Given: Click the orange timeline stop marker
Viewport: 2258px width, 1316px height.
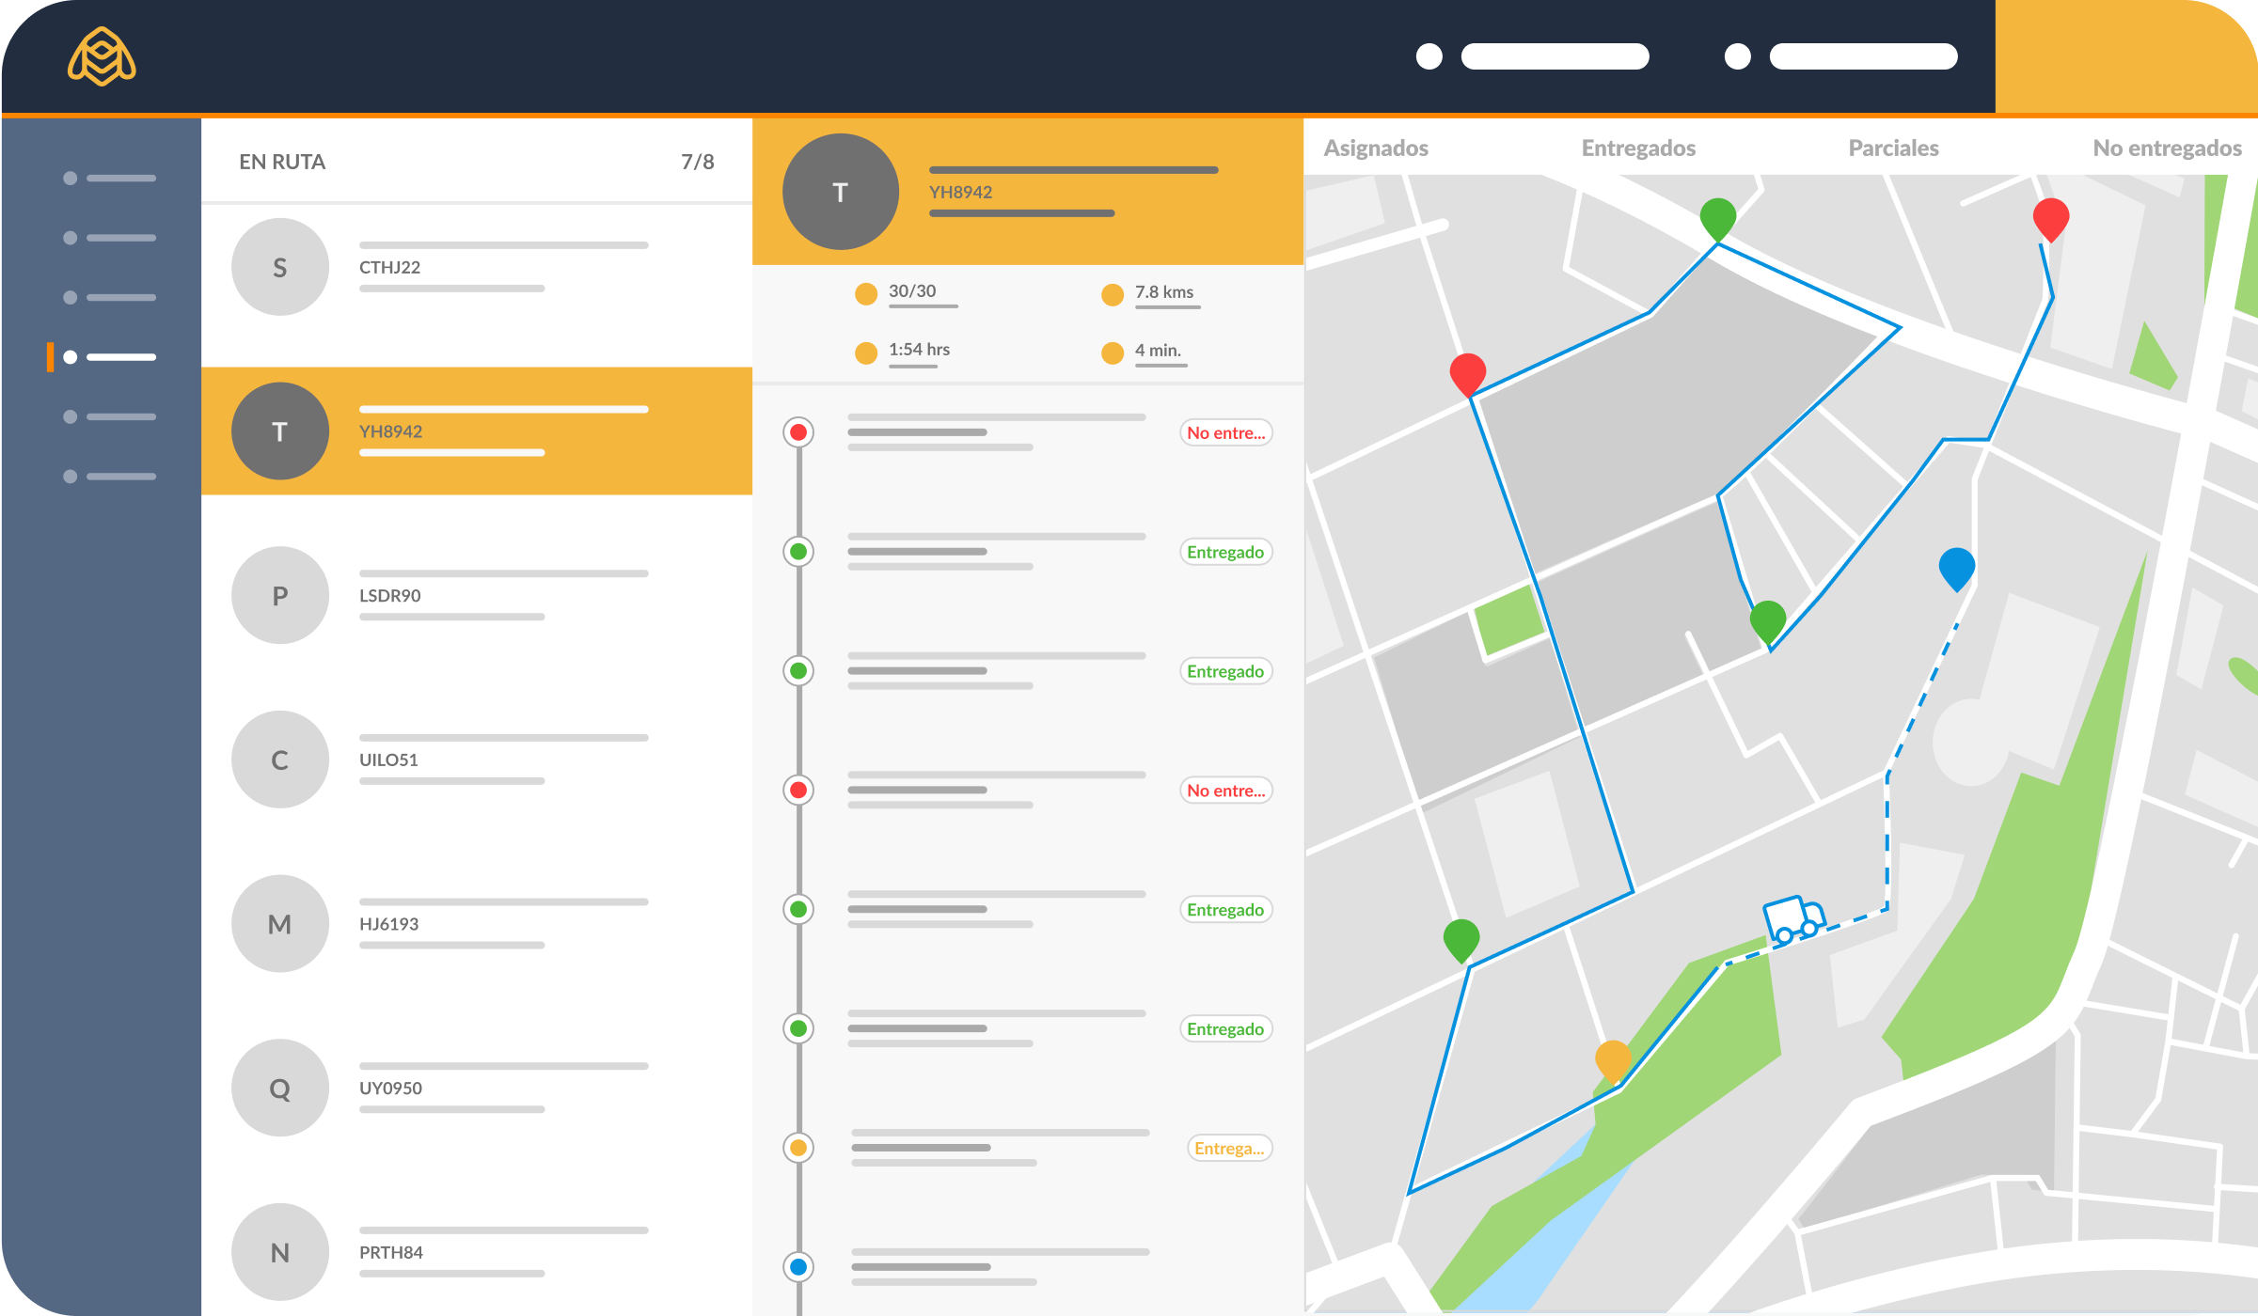Looking at the screenshot, I should click(x=798, y=1148).
